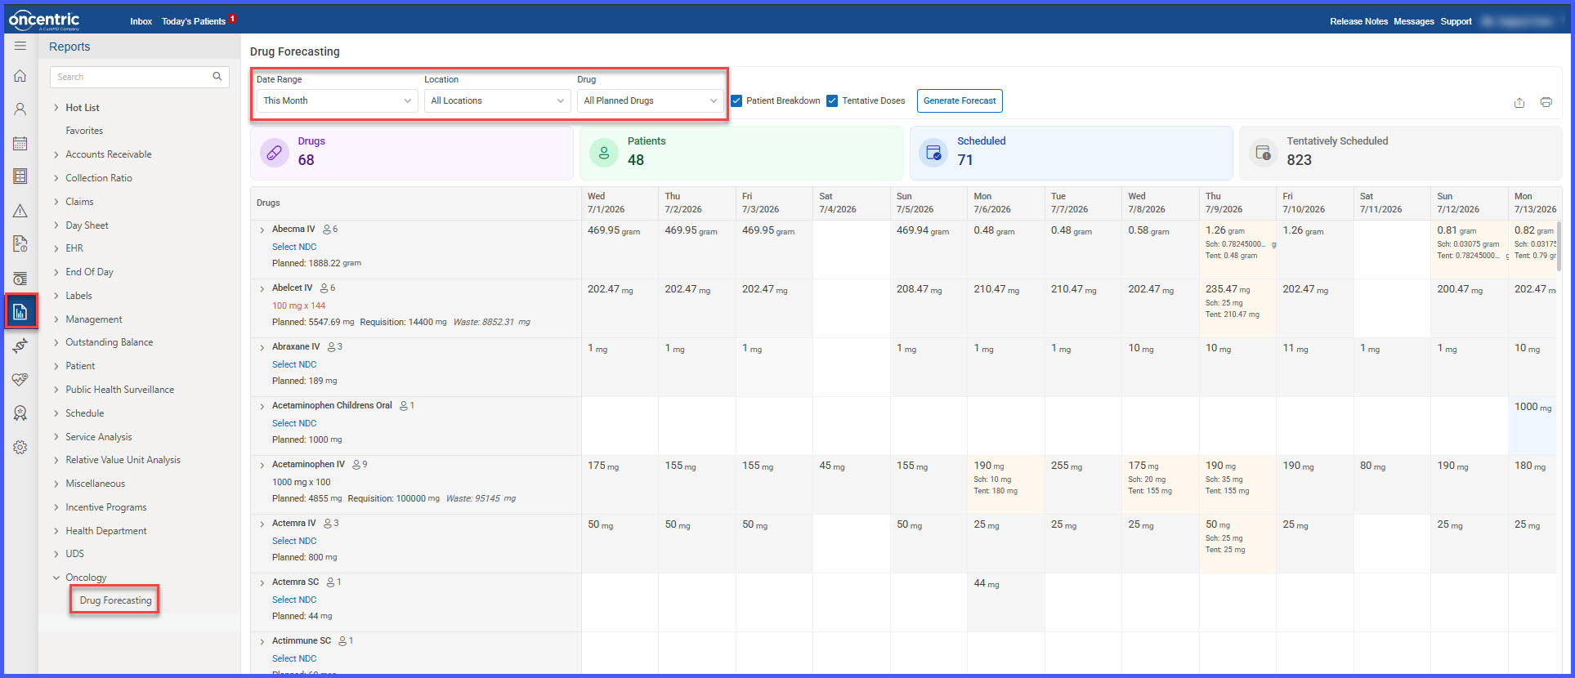
Task: Open the All Planned Drugs dropdown
Action: [651, 100]
